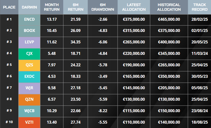Screen dimensions: 211x128
Task: Select the # 10 place cell
Action: (x=9, y=122)
